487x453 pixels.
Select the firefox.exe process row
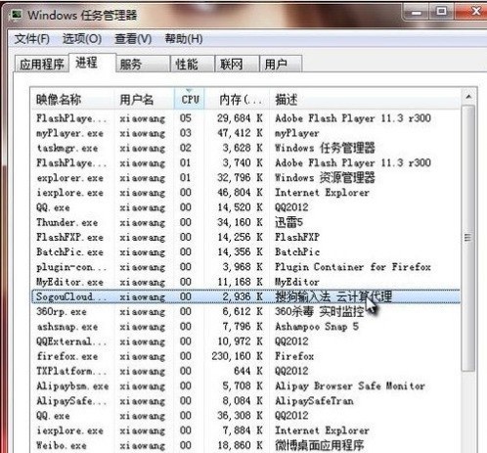click(x=245, y=356)
